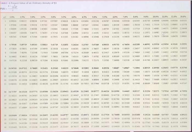
Task: Click bold cell value 8.76048
Action: tap(75, 68)
